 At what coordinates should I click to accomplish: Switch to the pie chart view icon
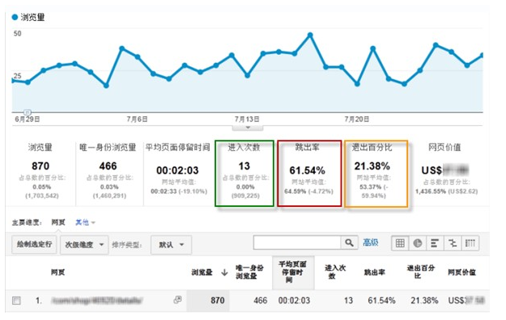tap(417, 243)
